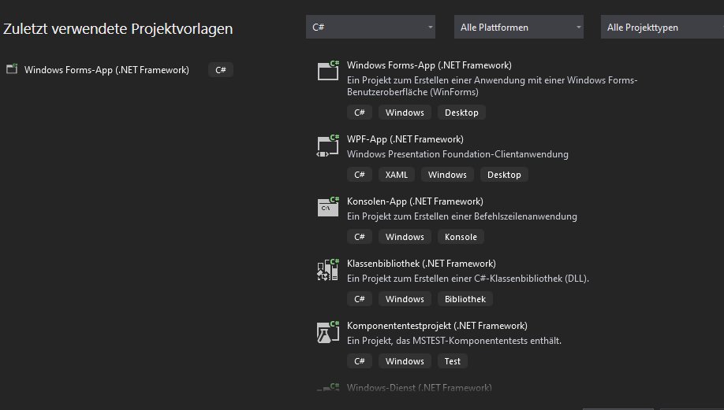Screen dimensions: 724x410
Task: Click the WPF-App description text
Action: pyautogui.click(x=457, y=154)
